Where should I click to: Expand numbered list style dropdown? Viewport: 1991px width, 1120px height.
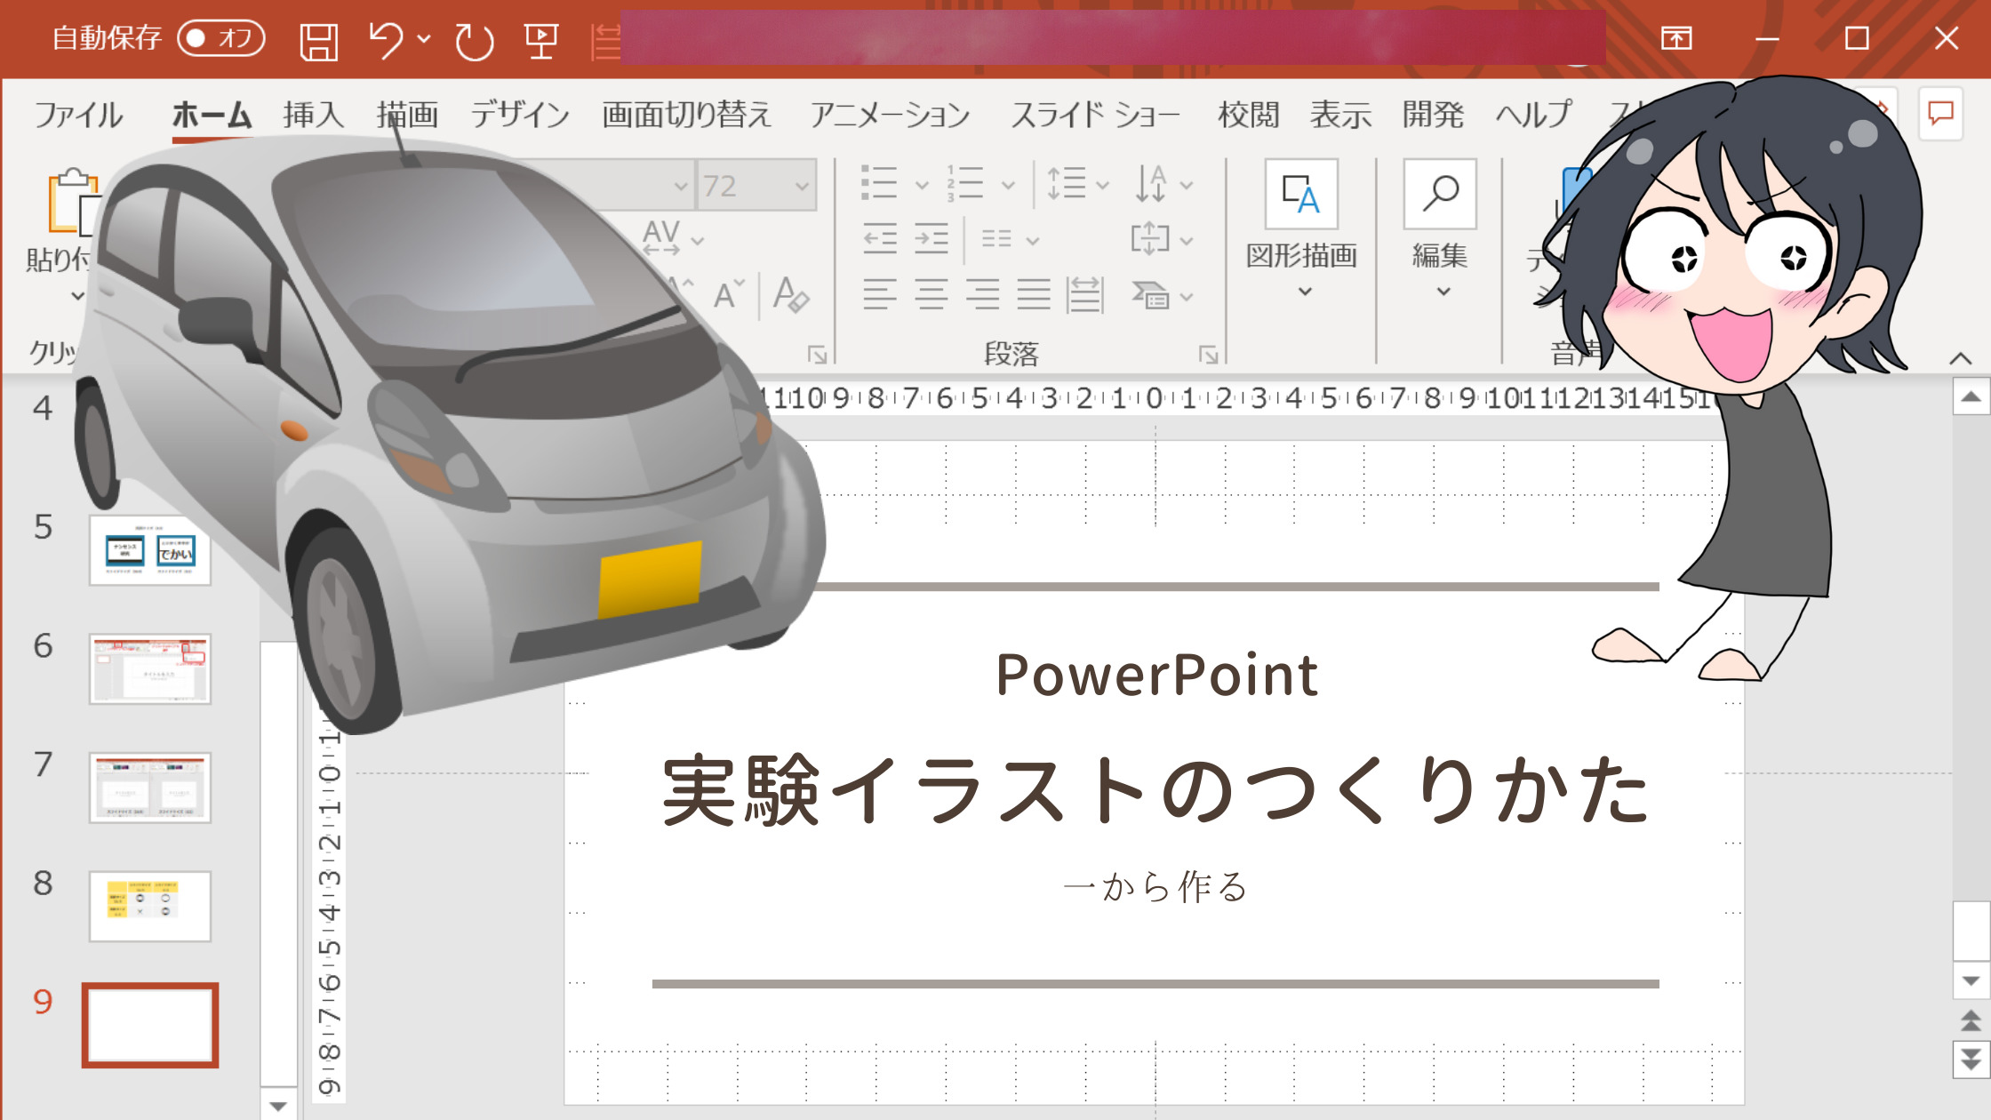(1008, 185)
